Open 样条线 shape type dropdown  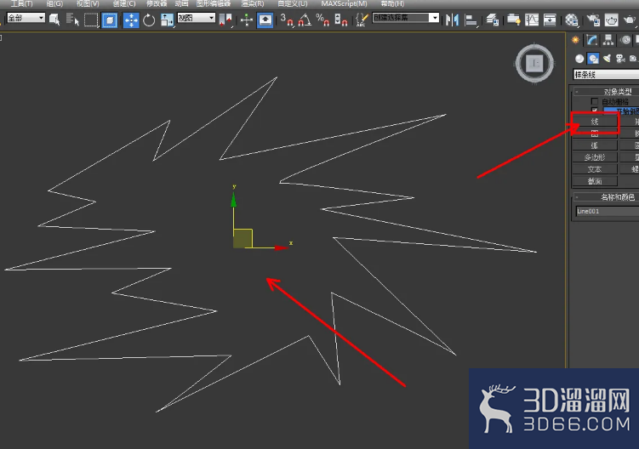tap(606, 75)
